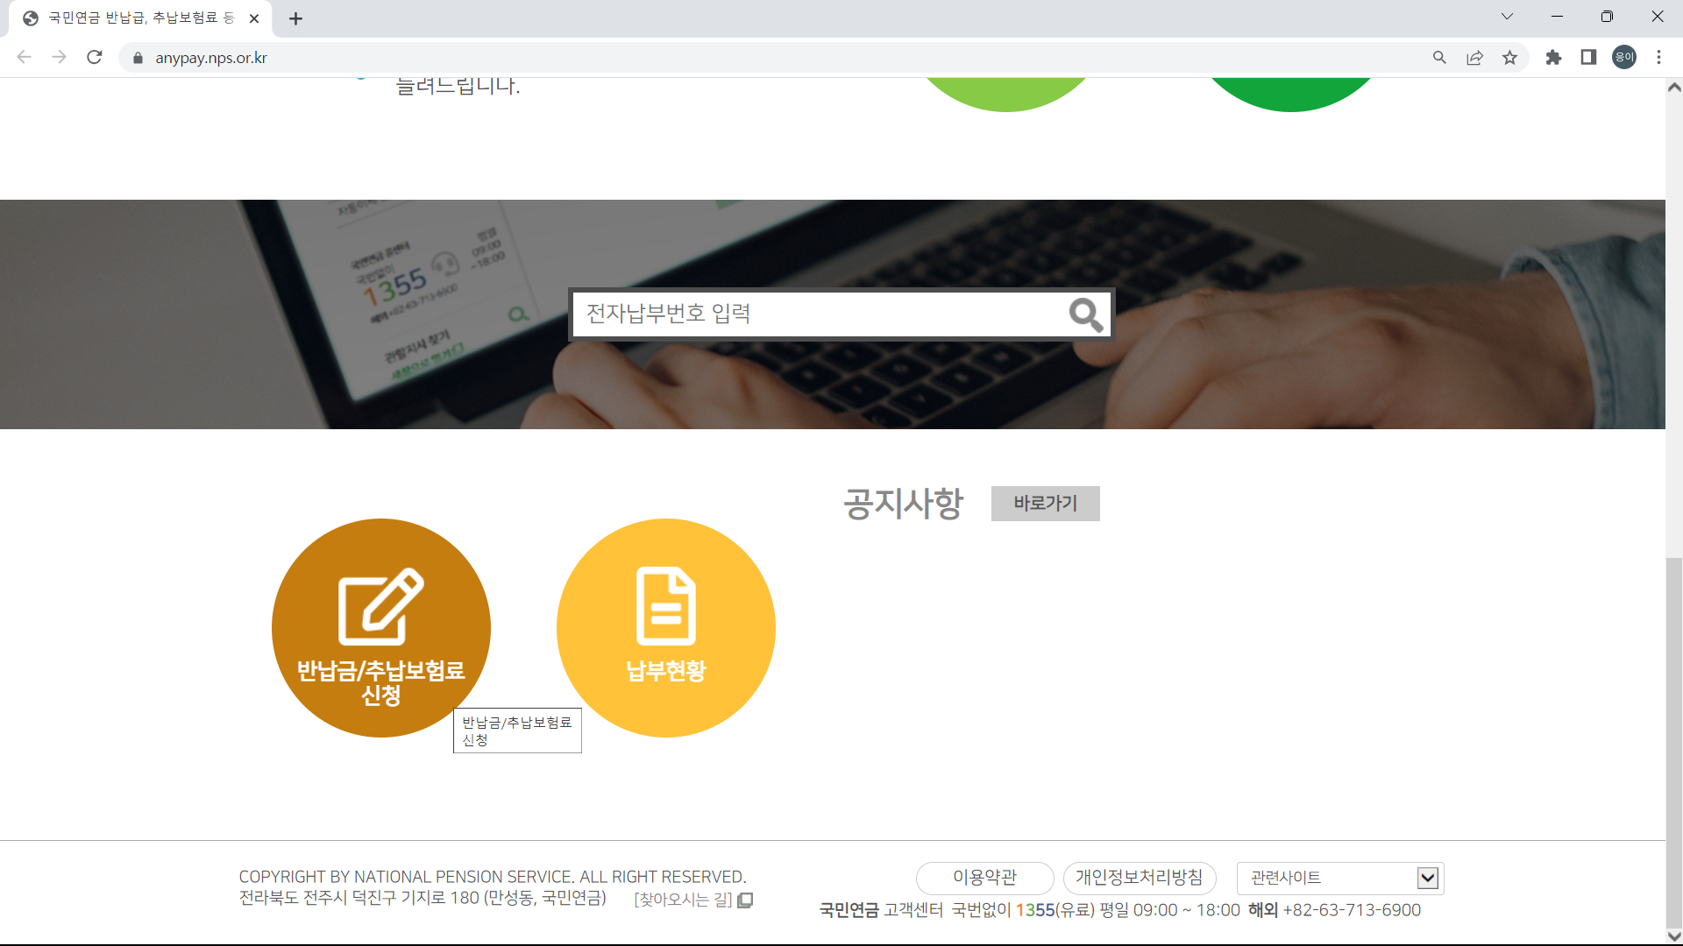Viewport: 1683px width, 946px height.
Task: Open browser extensions puzzle icon
Action: pyautogui.click(x=1553, y=57)
